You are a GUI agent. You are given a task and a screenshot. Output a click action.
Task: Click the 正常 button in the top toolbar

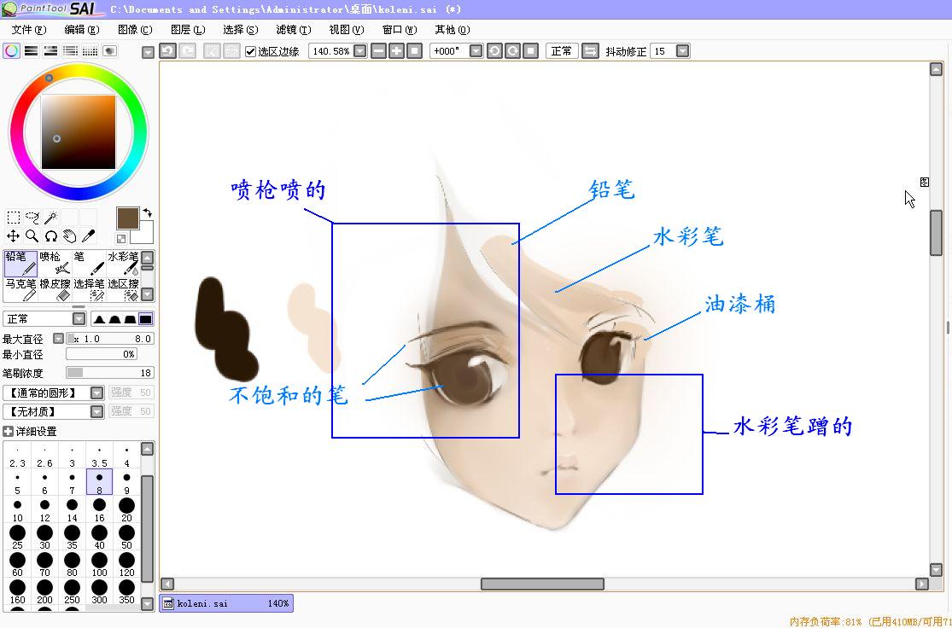[562, 51]
